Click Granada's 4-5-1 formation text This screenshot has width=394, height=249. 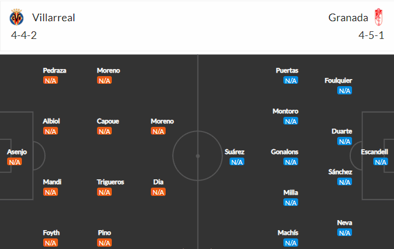tap(371, 35)
